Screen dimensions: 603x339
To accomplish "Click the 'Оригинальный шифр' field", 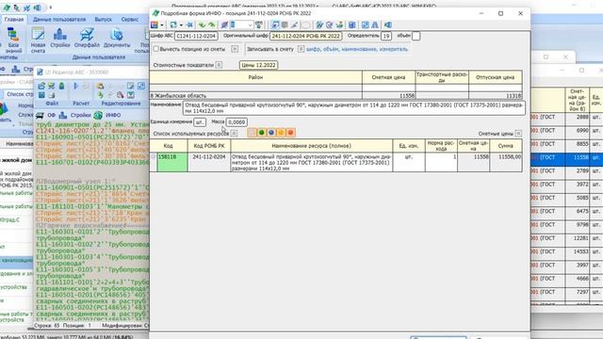I will tap(305, 36).
